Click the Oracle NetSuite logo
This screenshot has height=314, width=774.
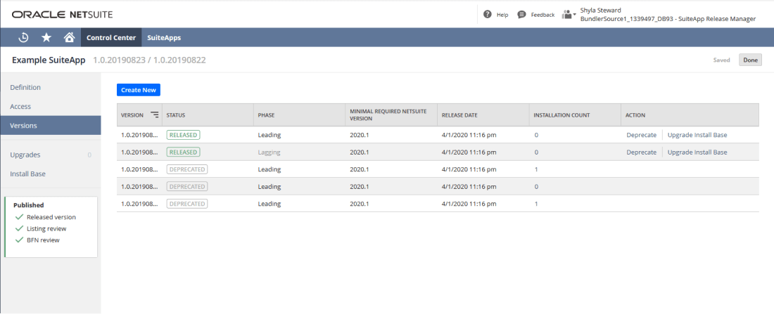coord(62,15)
